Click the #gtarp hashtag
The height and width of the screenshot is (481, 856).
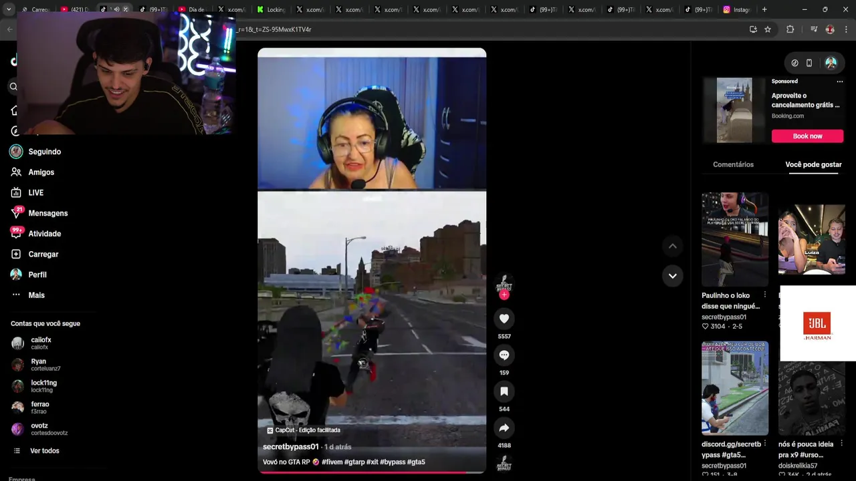[354, 462]
